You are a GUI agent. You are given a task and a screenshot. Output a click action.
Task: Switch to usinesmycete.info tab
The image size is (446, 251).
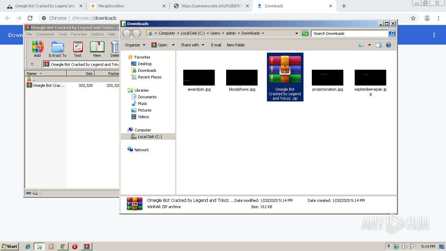211,6
